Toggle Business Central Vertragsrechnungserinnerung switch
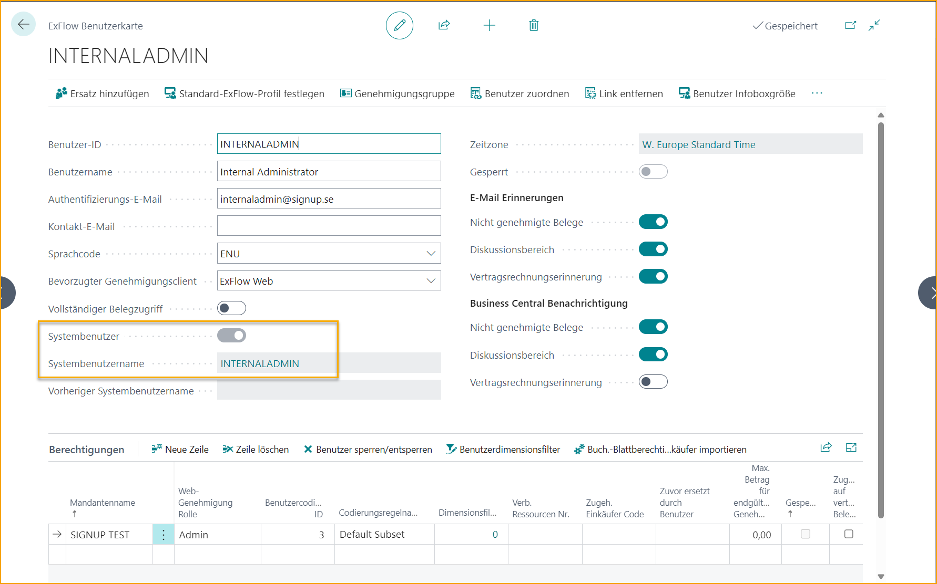937x584 pixels. coord(653,382)
